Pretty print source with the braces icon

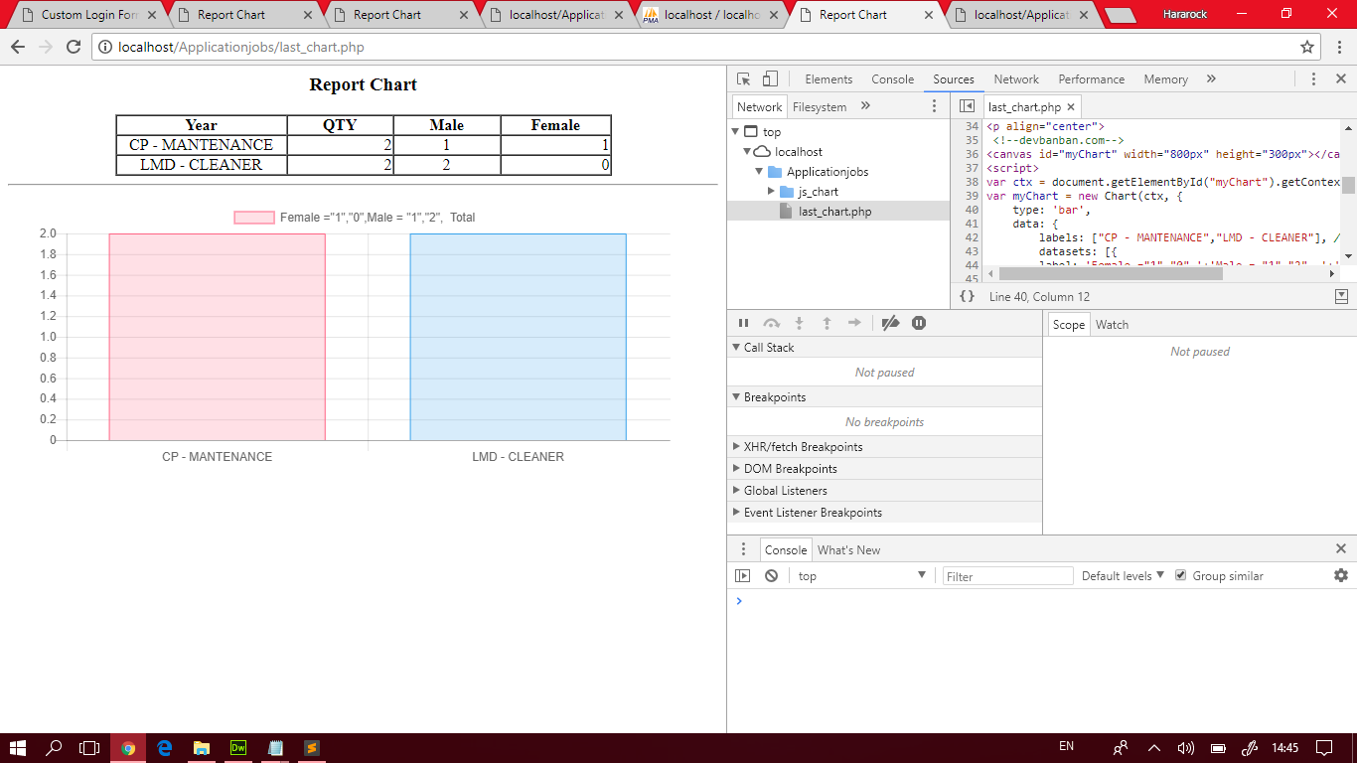tap(967, 296)
